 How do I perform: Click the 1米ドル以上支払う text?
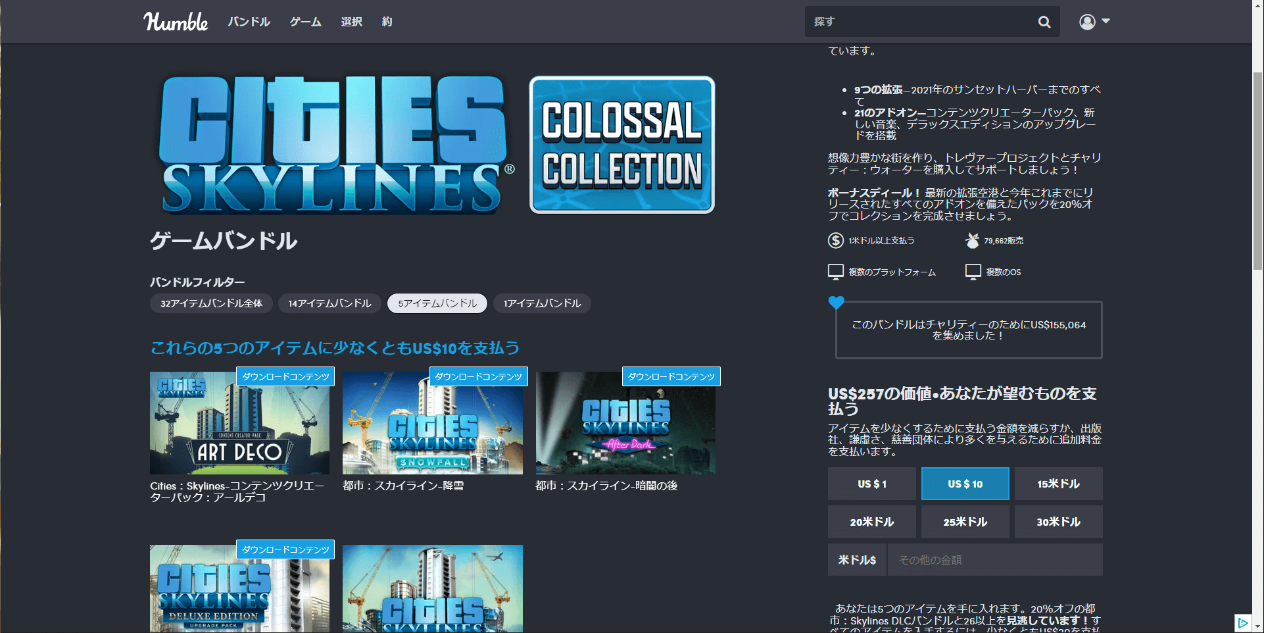pyautogui.click(x=881, y=241)
